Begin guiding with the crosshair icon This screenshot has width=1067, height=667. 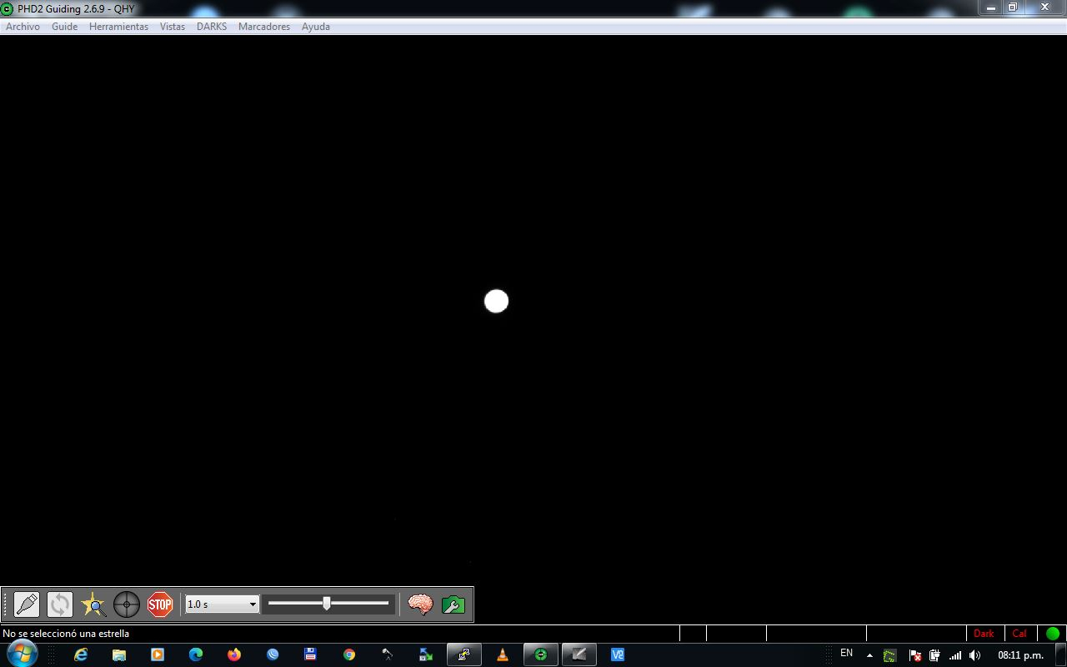[x=127, y=604]
